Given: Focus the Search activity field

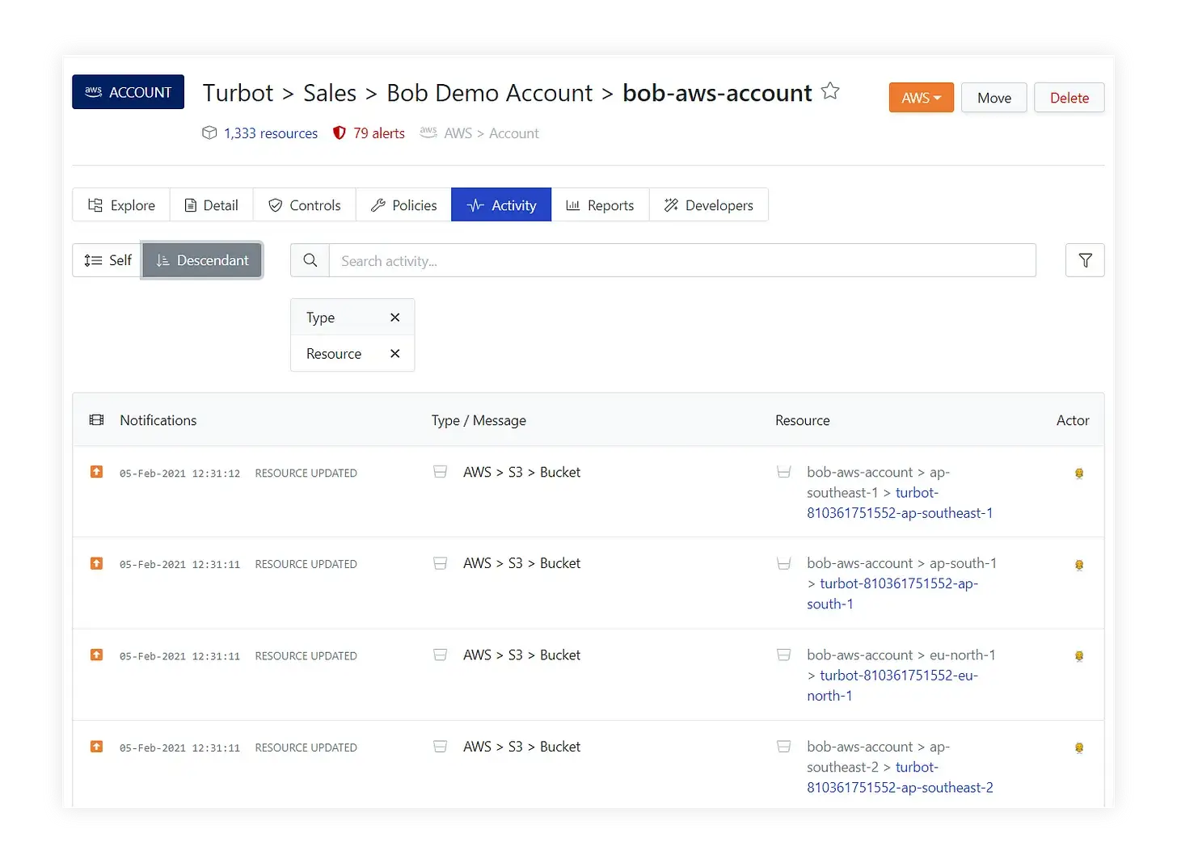Looking at the screenshot, I should pos(682,260).
